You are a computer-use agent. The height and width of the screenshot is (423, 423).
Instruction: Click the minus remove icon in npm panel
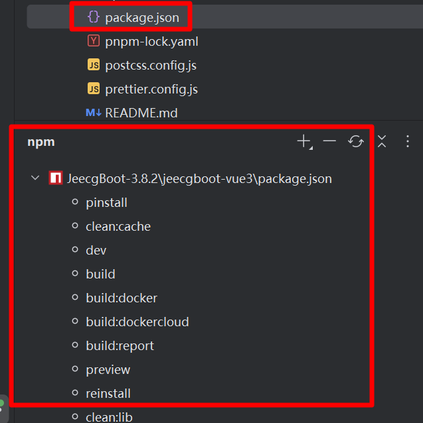pyautogui.click(x=329, y=141)
